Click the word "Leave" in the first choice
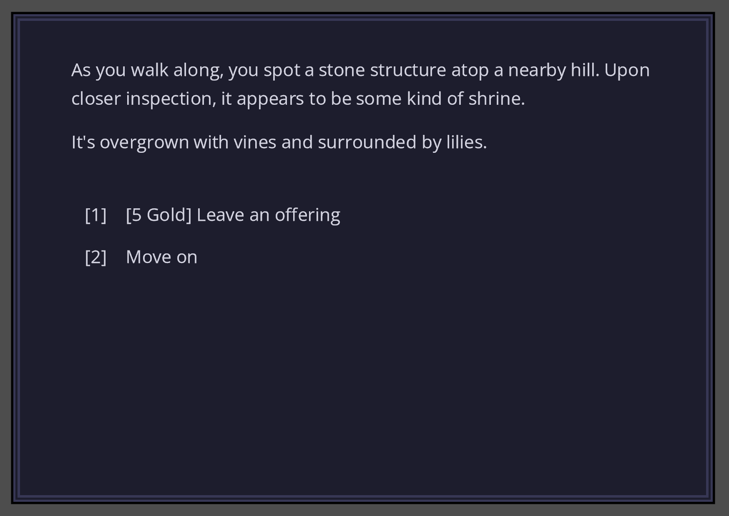 [x=220, y=215]
